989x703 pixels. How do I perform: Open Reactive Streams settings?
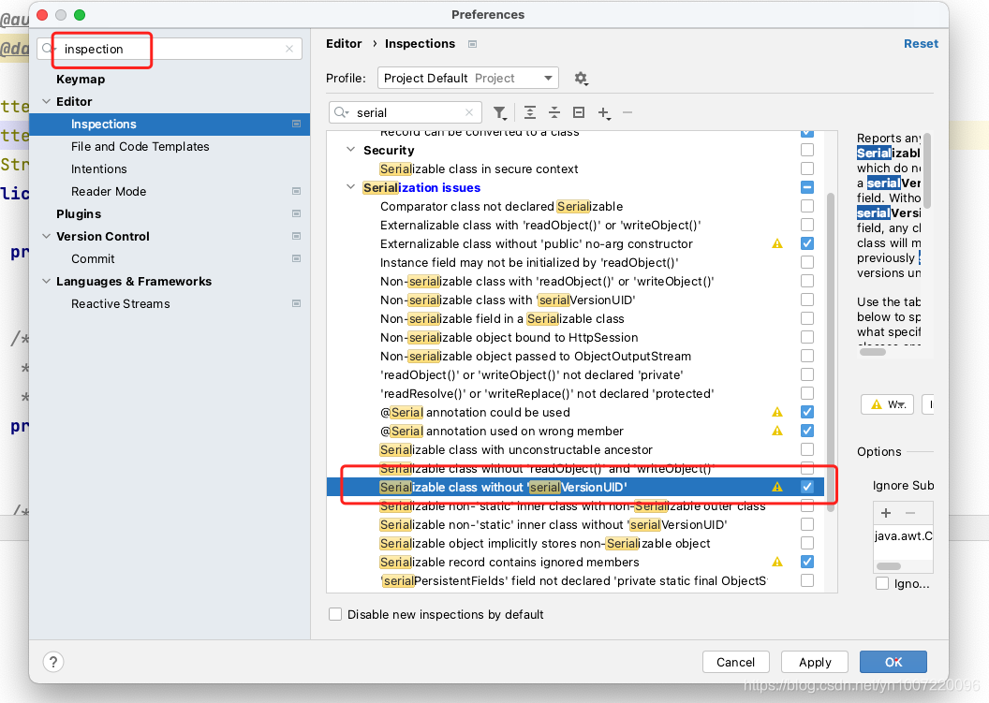point(121,304)
